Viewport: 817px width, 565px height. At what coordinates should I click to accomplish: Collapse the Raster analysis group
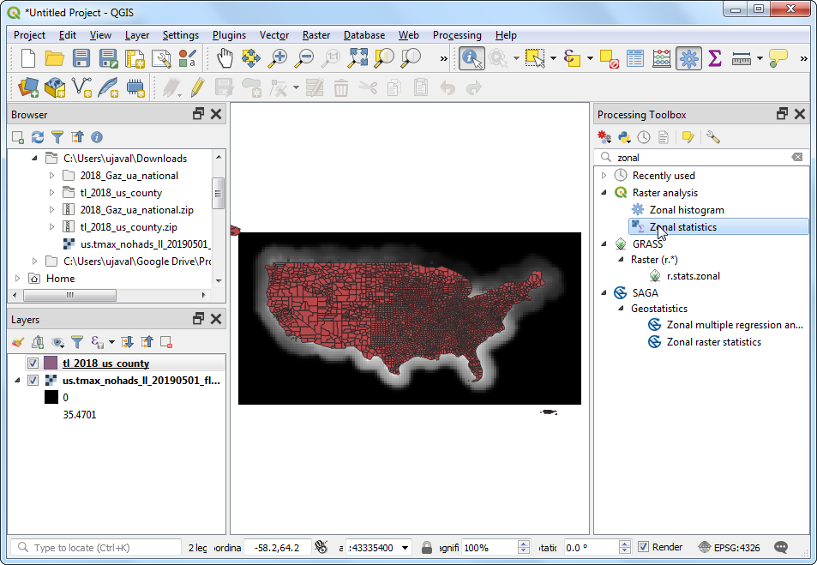tap(604, 193)
